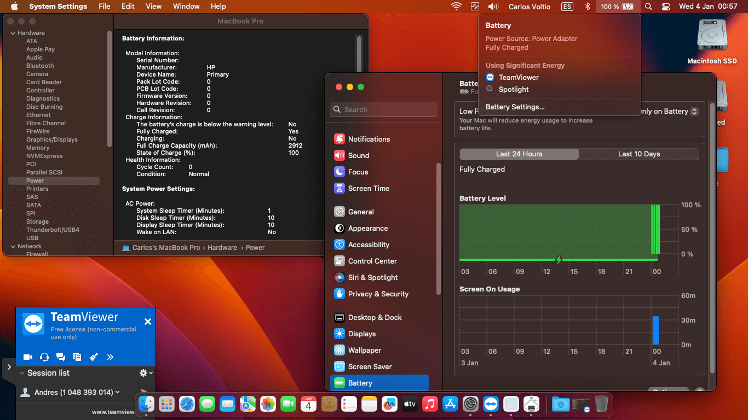Viewport: 748px width, 420px height.
Task: Open the TeamViewer chat bubbles icon
Action: click(x=61, y=357)
